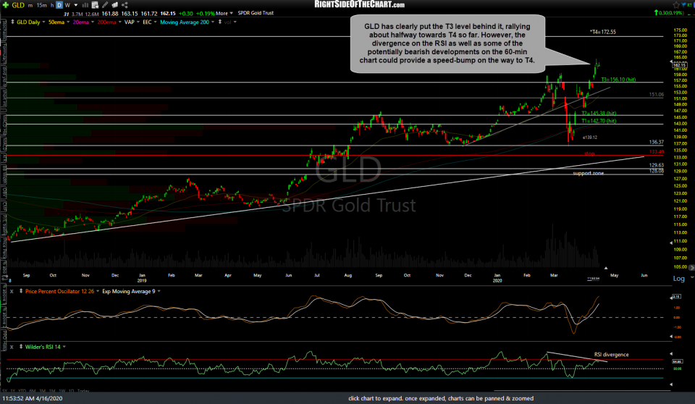This screenshot has height=404, width=695.
Task: Open Moving Average 200 dropdown
Action: 213,22
